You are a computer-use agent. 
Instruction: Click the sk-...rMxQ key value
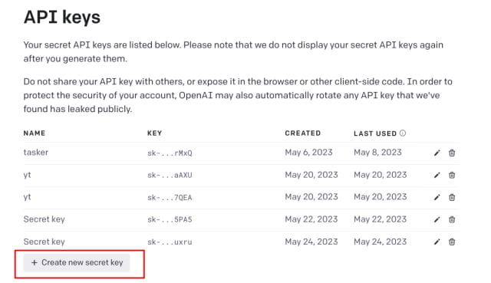pyautogui.click(x=170, y=153)
